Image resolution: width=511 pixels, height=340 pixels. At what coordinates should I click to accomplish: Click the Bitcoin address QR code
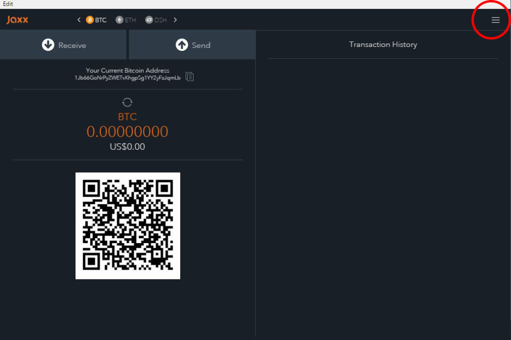coord(128,226)
